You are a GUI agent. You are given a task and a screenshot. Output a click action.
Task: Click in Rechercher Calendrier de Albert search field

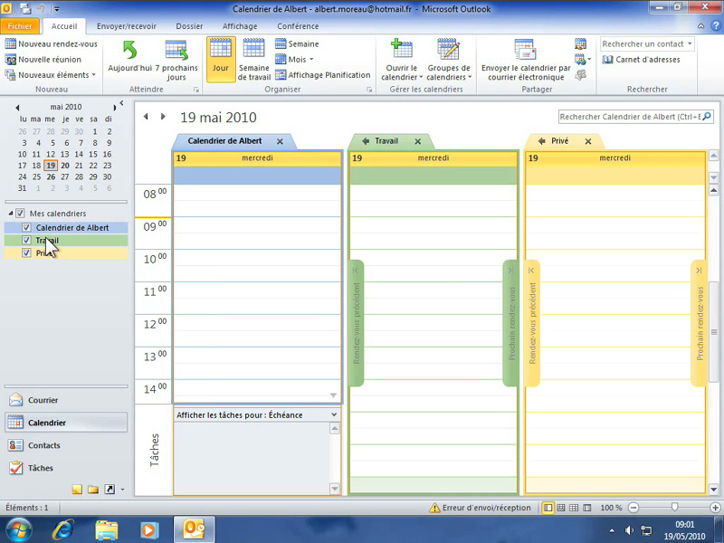coord(630,117)
